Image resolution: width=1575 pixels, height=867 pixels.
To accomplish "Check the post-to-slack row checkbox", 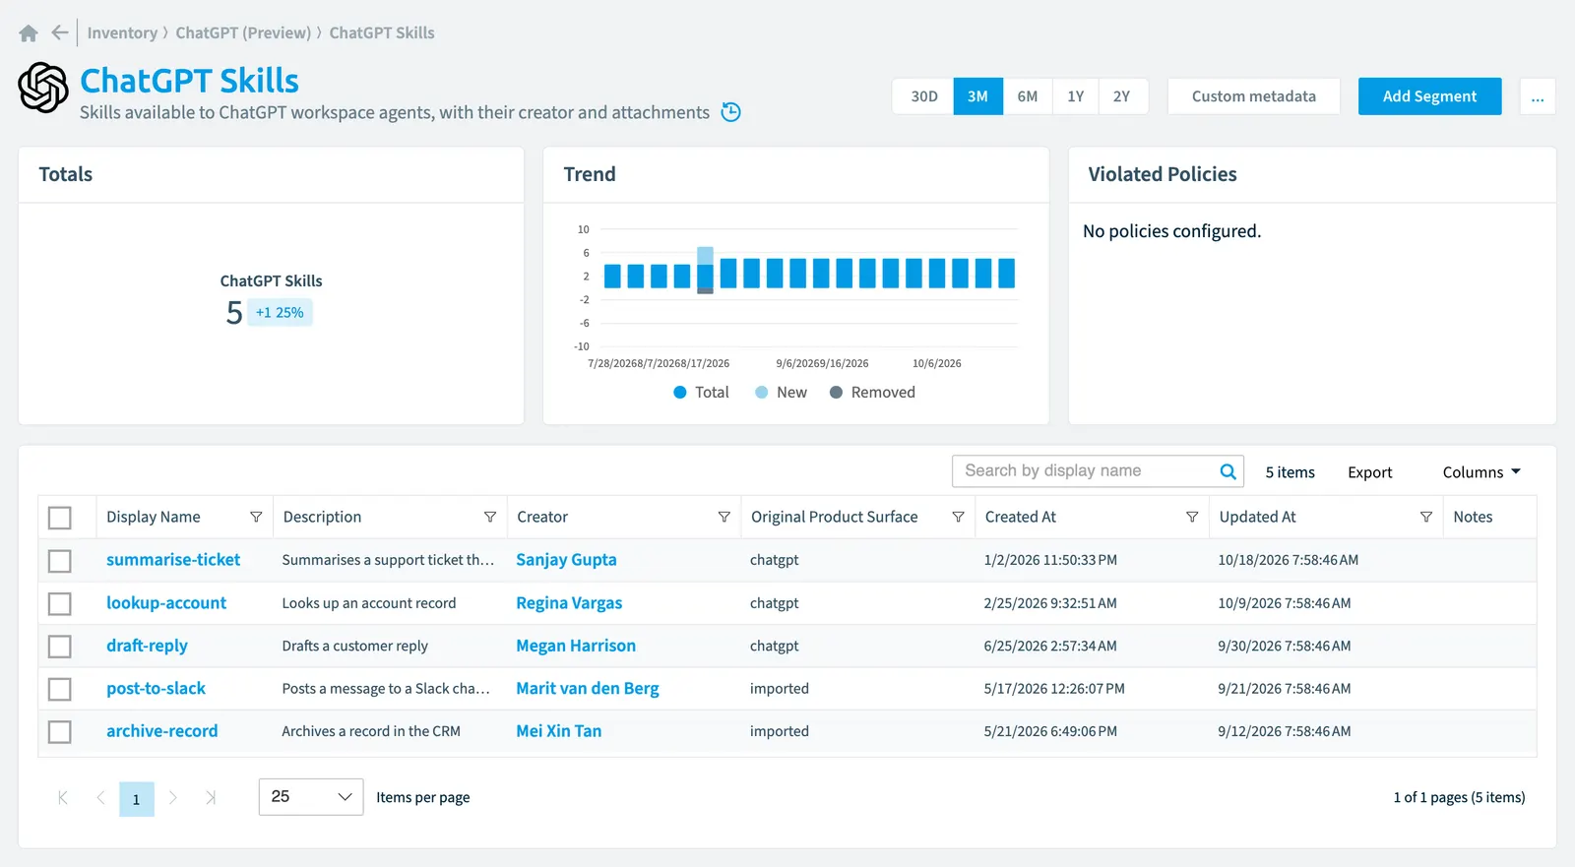I will pyautogui.click(x=60, y=689).
